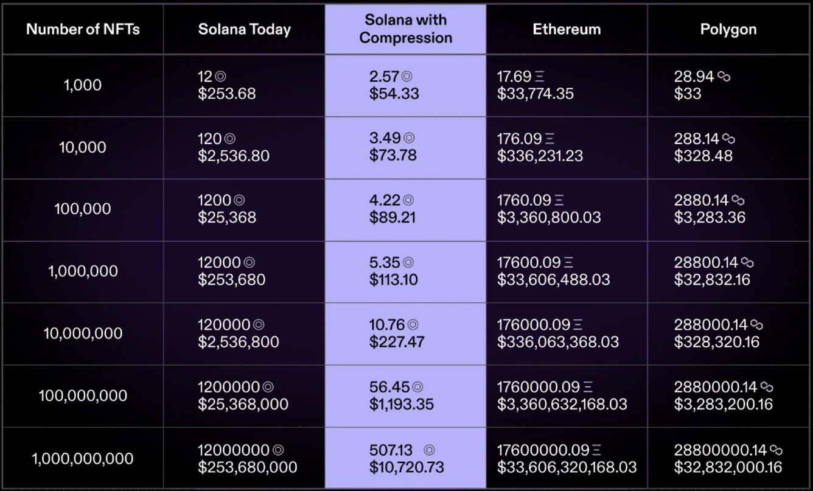Click the Solana symbol beside 507.13
The image size is (813, 491).
point(429,451)
